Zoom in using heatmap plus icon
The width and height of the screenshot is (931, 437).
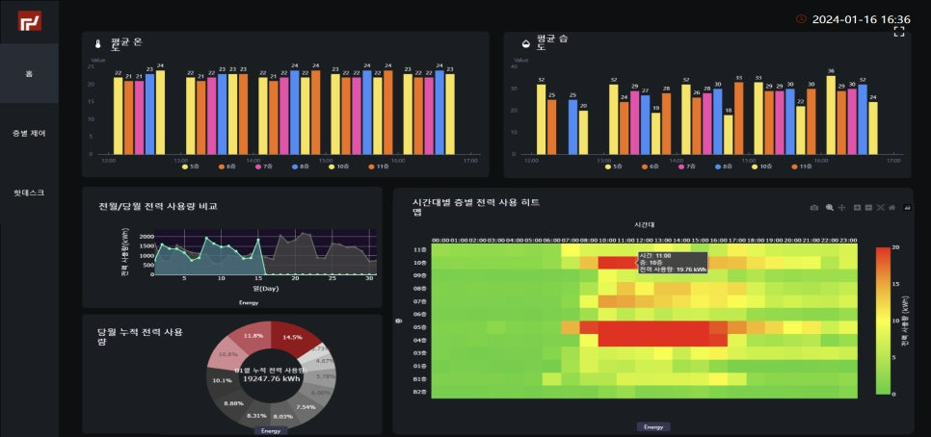(x=858, y=208)
